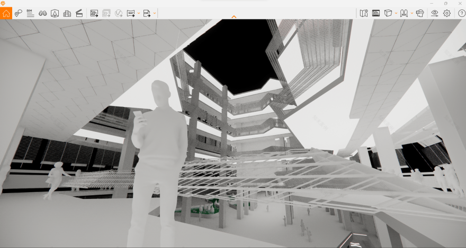466x248 pixels.
Task: Show the BIM information panel
Action: click(30, 13)
